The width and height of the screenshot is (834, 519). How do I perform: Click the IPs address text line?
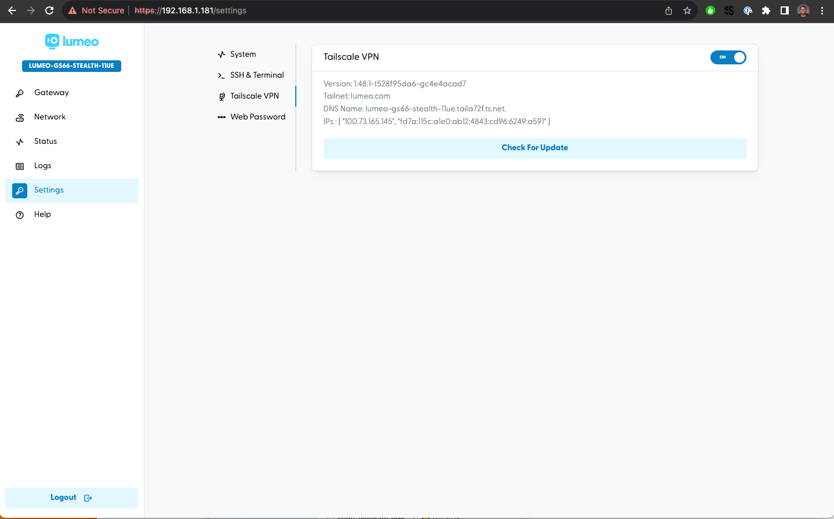tap(437, 122)
